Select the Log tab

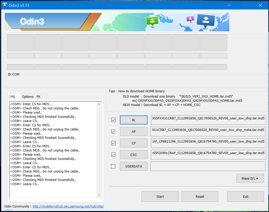click(x=12, y=97)
